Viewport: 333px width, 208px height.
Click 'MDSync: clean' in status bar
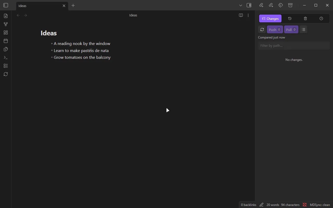pos(320,205)
